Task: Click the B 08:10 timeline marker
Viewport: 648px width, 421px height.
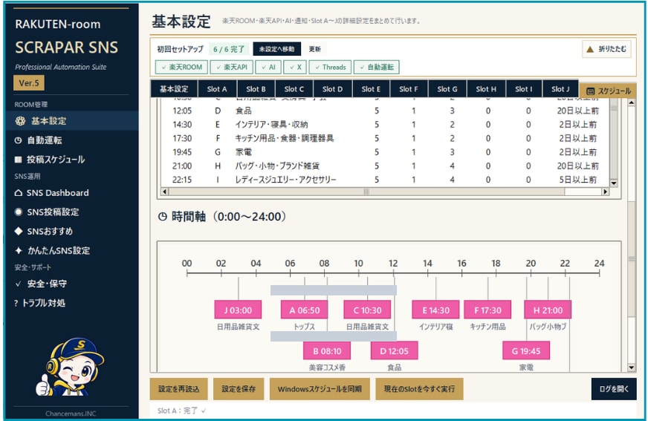Action: (327, 350)
